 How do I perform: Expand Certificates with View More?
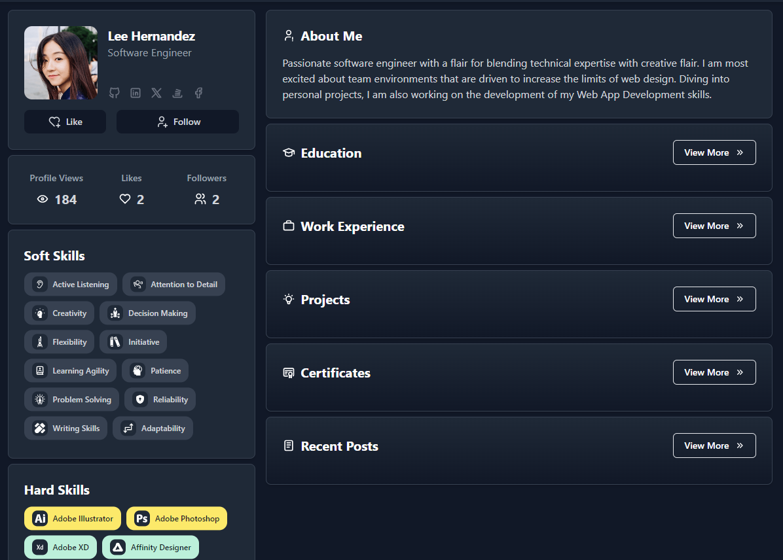[714, 372]
